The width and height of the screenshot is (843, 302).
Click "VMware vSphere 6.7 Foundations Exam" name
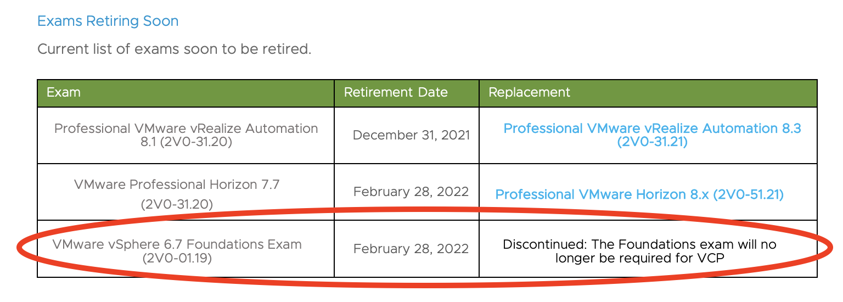pos(177,244)
